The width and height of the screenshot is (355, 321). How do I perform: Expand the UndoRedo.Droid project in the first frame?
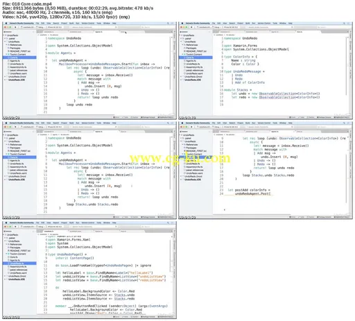5,76
